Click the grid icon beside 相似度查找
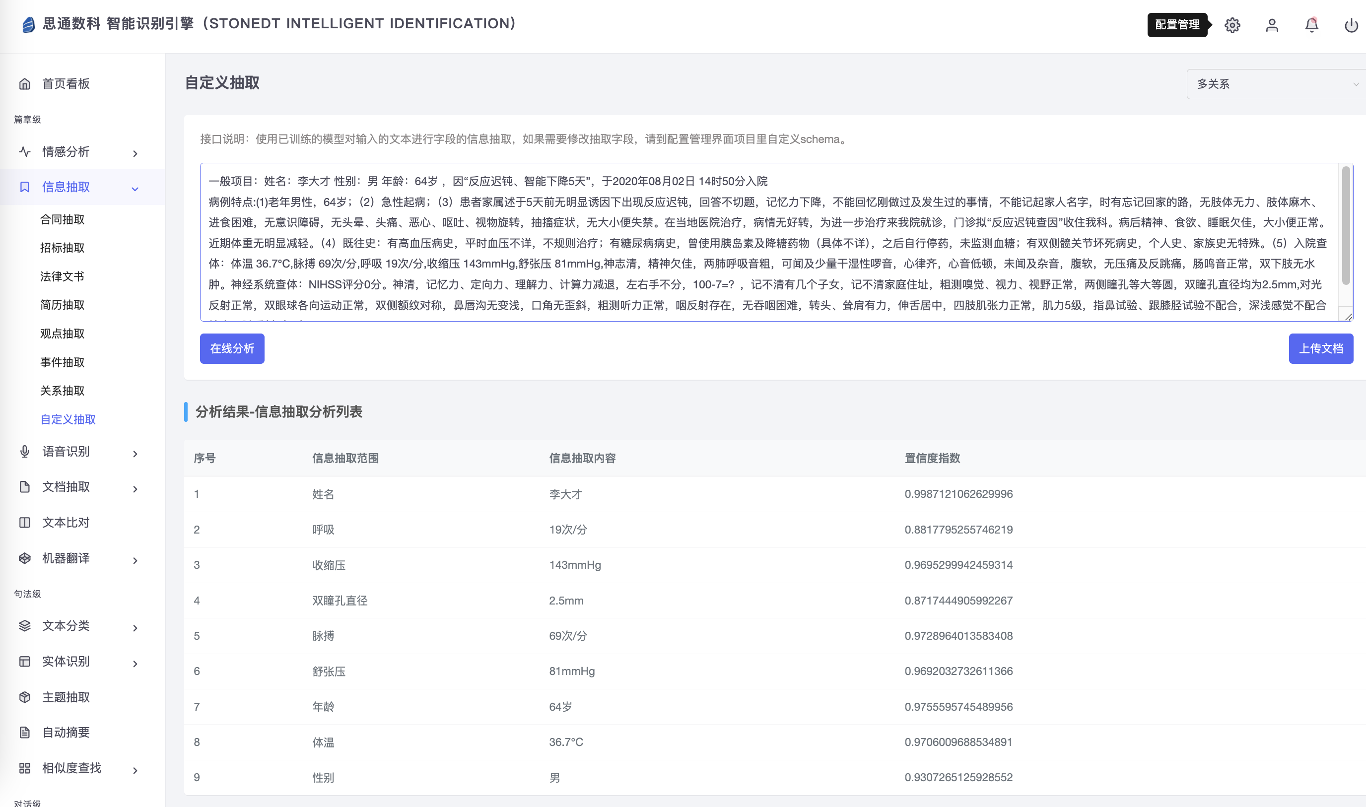Viewport: 1366px width, 807px height. [x=24, y=768]
